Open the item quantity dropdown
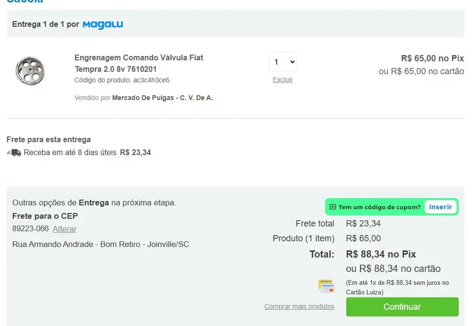 tap(282, 62)
